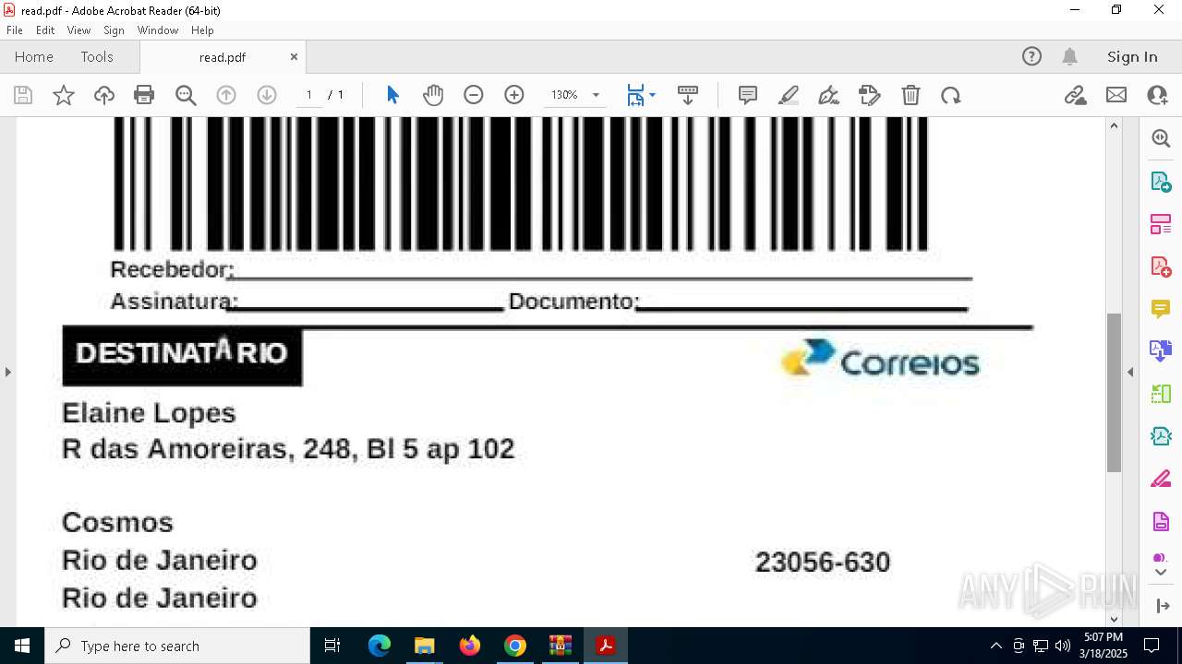
Task: Go to the next page with the down arrow
Action: [267, 95]
